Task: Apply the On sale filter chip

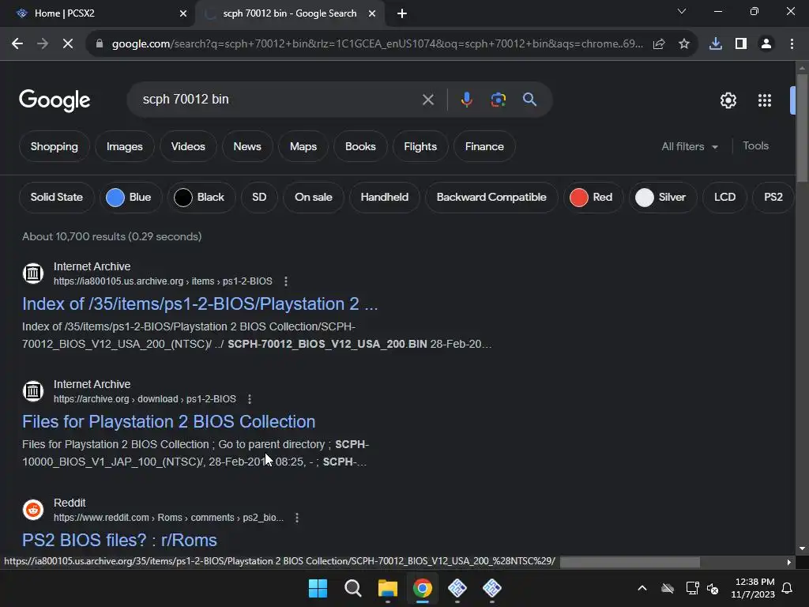Action: coord(313,197)
